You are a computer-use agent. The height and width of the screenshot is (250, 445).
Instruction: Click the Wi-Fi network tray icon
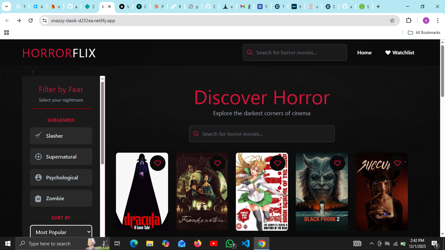[395, 243]
